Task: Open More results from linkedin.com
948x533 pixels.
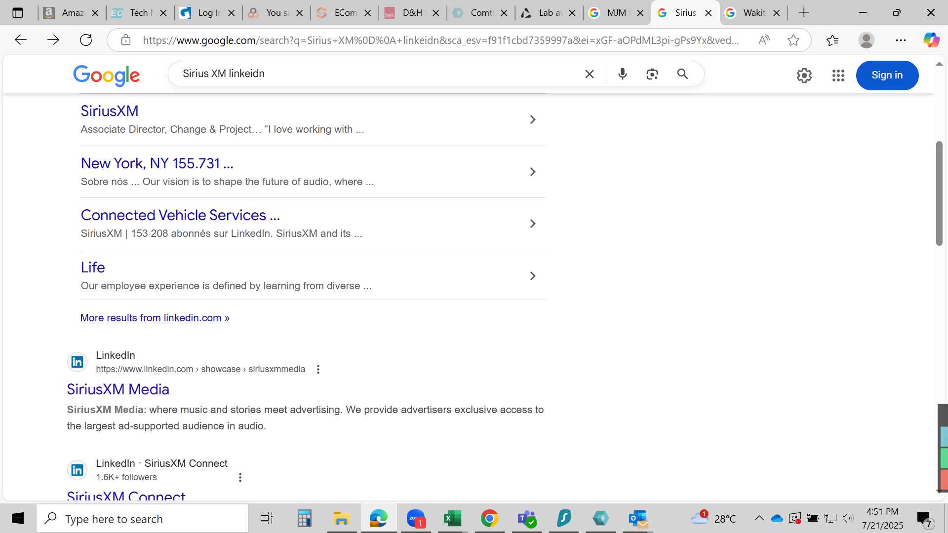Action: click(155, 318)
